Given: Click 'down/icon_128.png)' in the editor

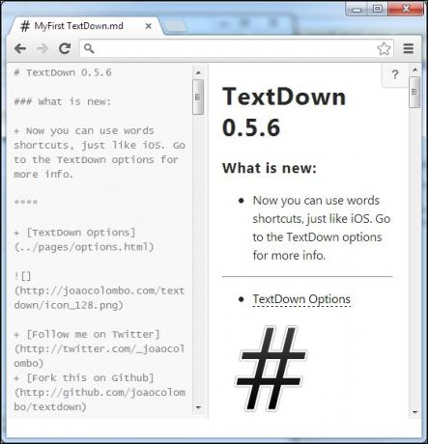Looking at the screenshot, I should coord(69,305).
